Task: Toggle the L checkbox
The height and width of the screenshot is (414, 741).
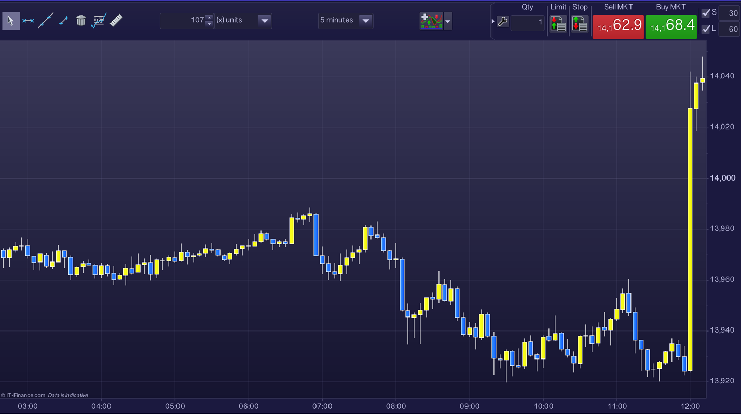Action: coord(706,29)
